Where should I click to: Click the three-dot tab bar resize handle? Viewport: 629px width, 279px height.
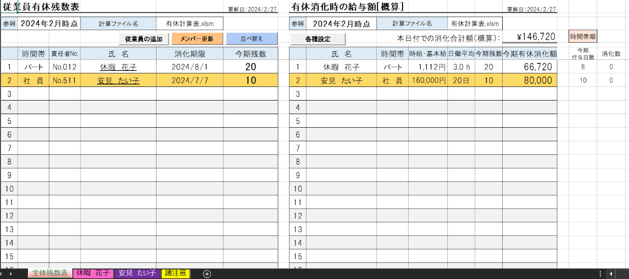pos(600,274)
